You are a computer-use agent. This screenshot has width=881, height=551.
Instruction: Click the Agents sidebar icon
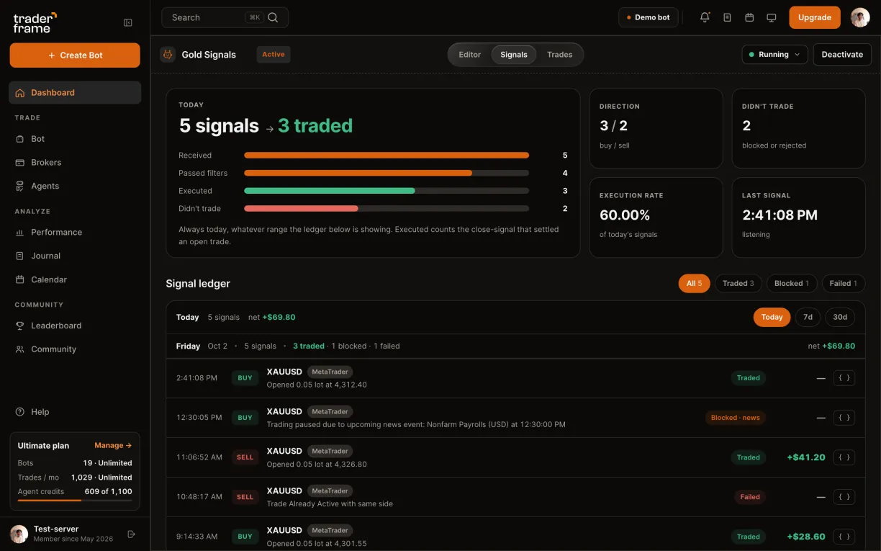pyautogui.click(x=19, y=186)
